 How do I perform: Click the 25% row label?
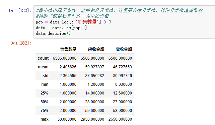tap(45, 93)
